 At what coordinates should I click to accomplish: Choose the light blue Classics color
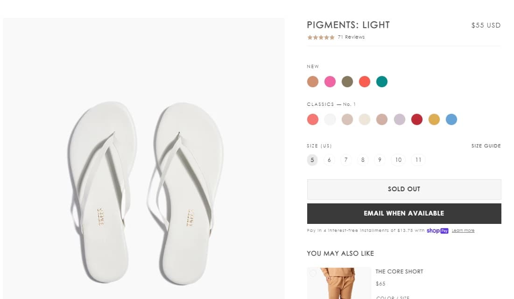pyautogui.click(x=451, y=119)
